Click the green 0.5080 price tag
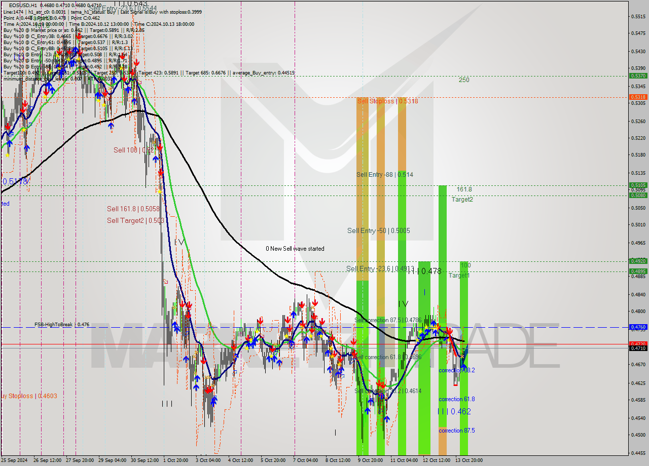 tap(637, 195)
